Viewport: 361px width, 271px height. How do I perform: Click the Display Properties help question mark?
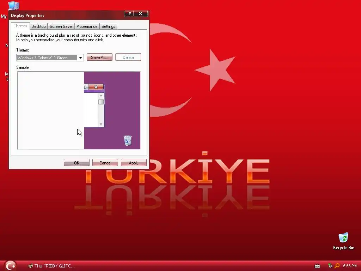tap(130, 13)
